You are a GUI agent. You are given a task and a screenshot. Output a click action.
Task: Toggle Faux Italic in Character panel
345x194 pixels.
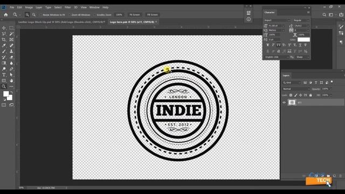pos(273,45)
